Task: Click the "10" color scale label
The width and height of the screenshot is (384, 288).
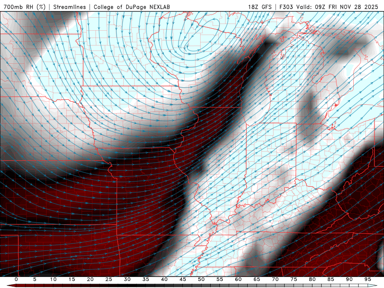Action: pos(53,279)
